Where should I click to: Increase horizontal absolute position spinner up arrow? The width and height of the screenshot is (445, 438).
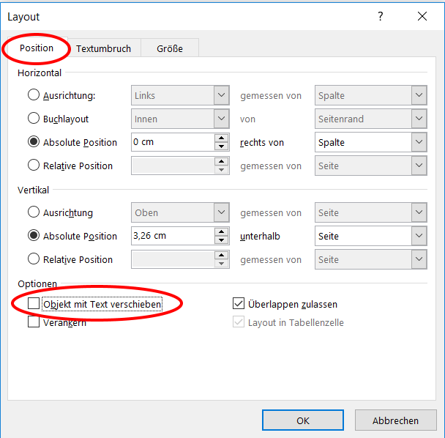click(221, 138)
